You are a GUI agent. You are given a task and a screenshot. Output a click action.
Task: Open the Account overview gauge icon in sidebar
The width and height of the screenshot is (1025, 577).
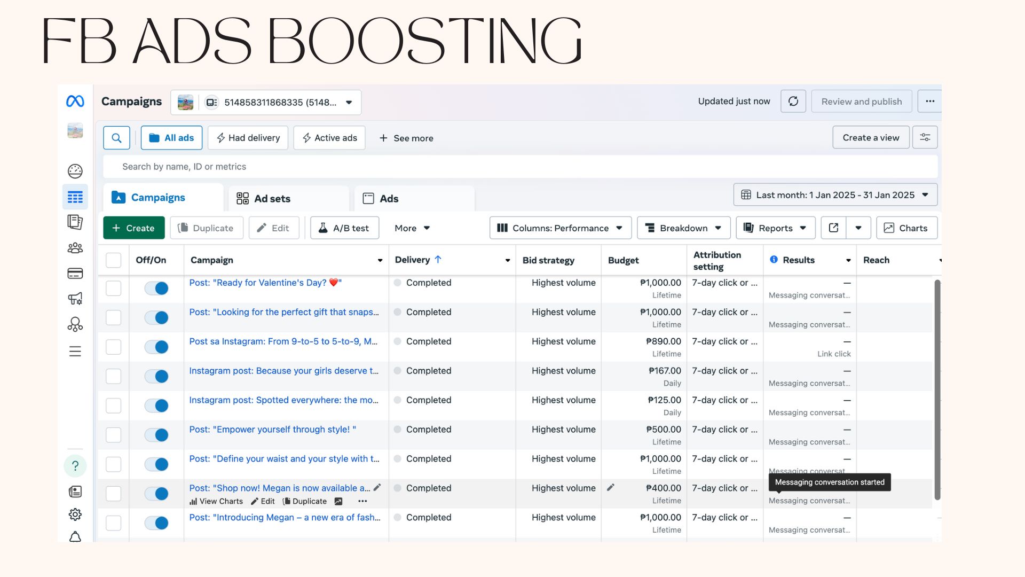point(75,171)
